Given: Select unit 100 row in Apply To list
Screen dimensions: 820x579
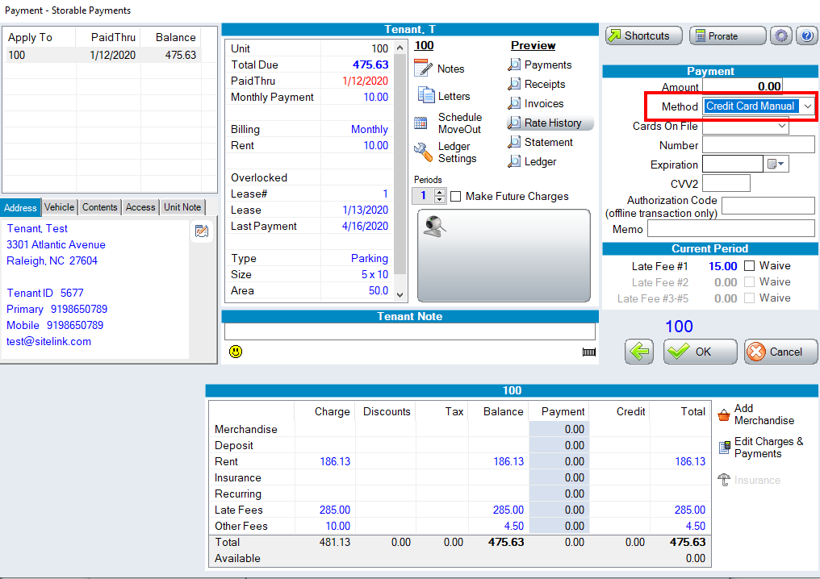Looking at the screenshot, I should click(103, 55).
